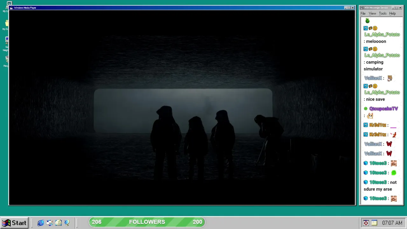Minimize the MSN Messenger Service window

click(x=393, y=8)
